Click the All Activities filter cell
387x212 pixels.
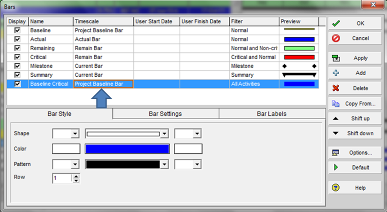click(254, 84)
